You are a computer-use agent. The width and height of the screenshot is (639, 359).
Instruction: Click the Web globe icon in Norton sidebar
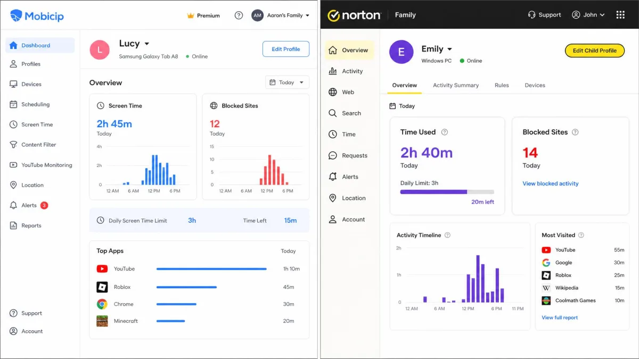(x=333, y=92)
